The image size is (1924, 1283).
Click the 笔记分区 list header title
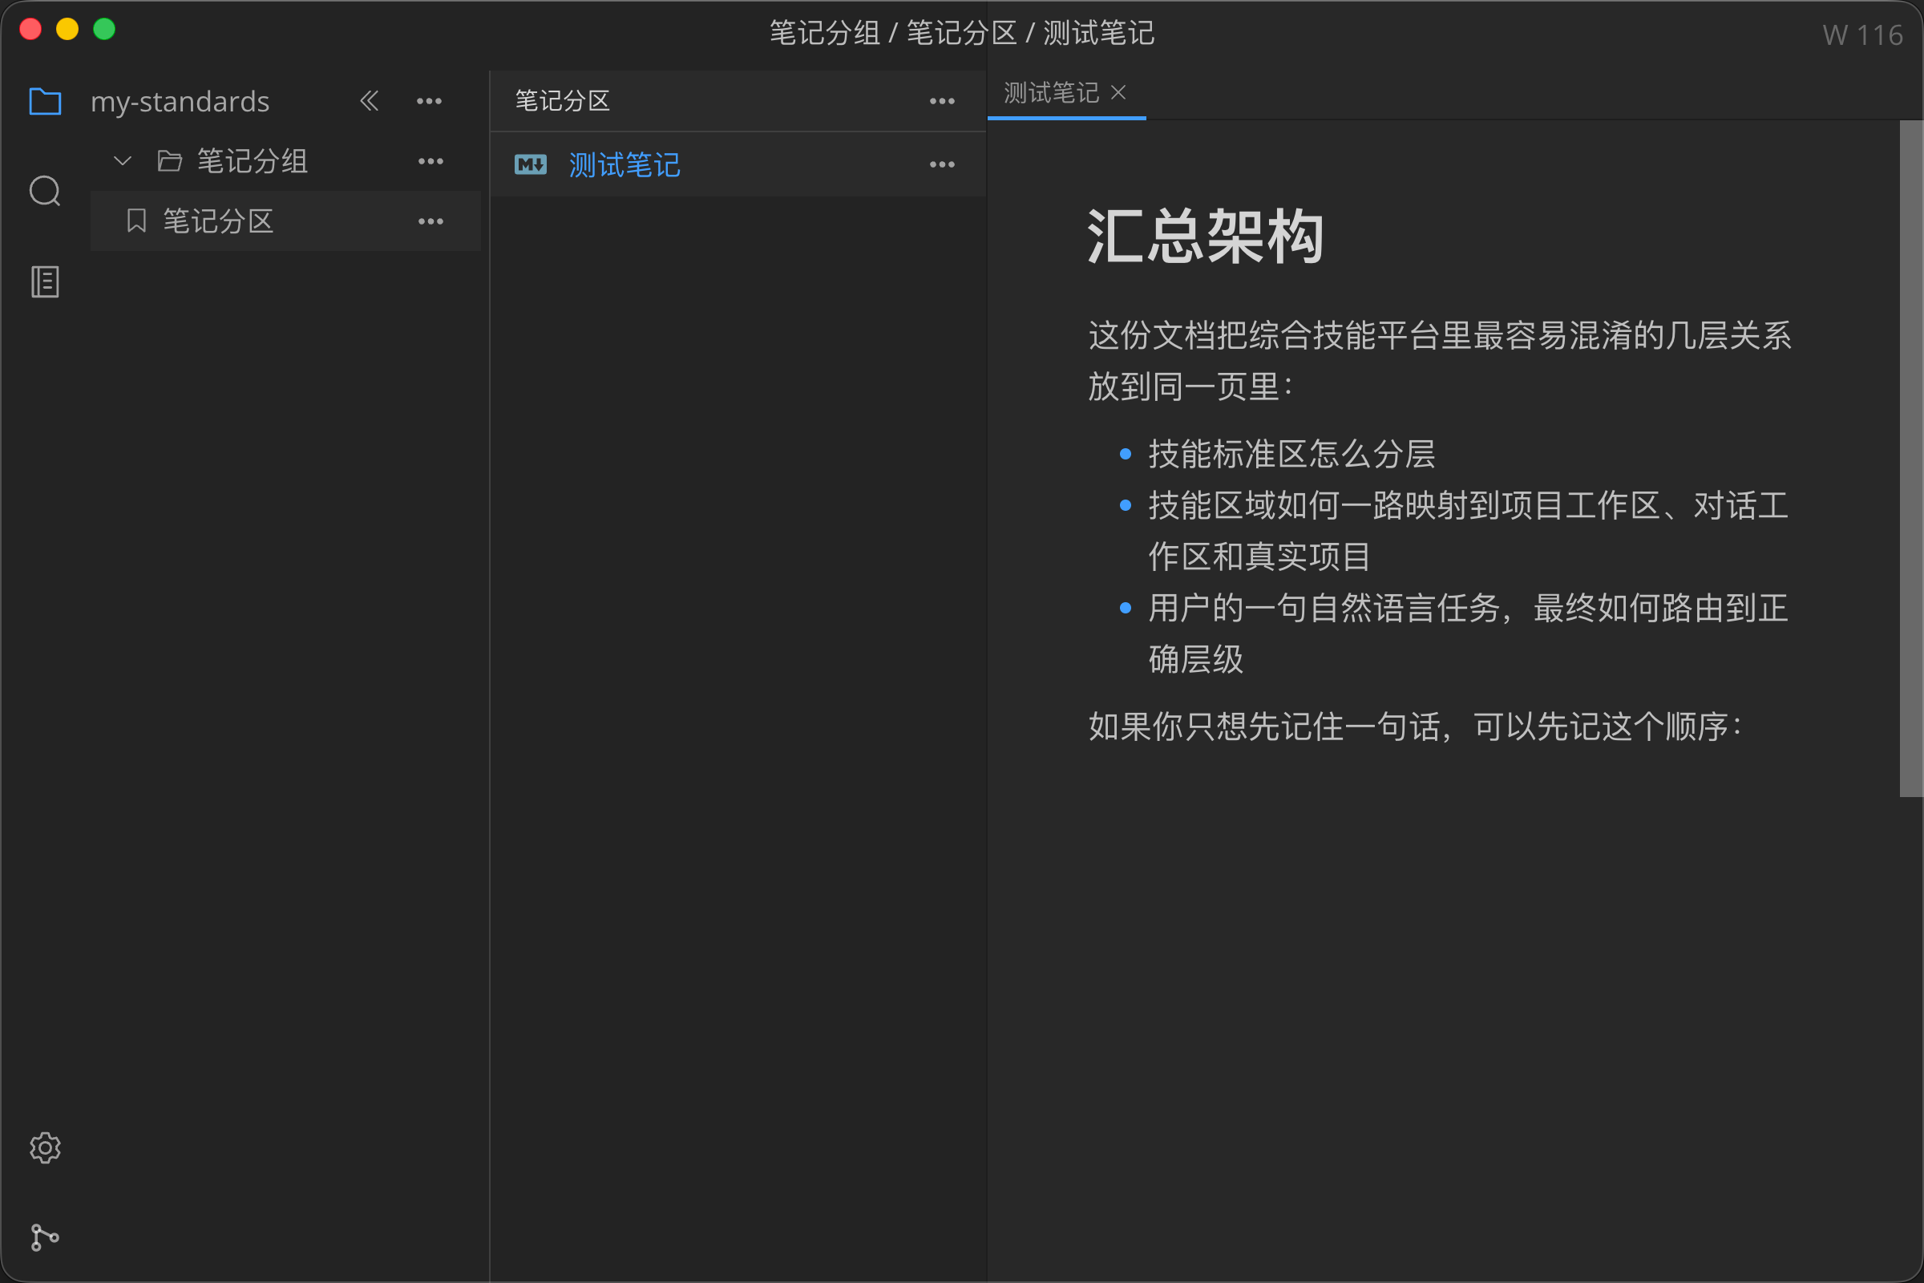(563, 101)
